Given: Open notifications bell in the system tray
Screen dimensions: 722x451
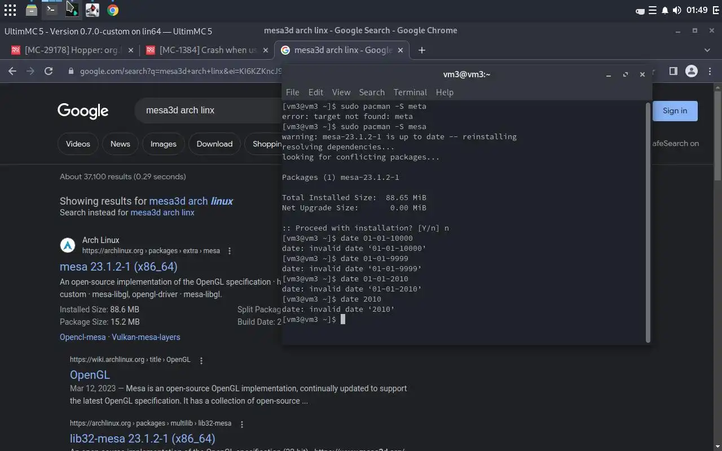Looking at the screenshot, I should point(665,10).
